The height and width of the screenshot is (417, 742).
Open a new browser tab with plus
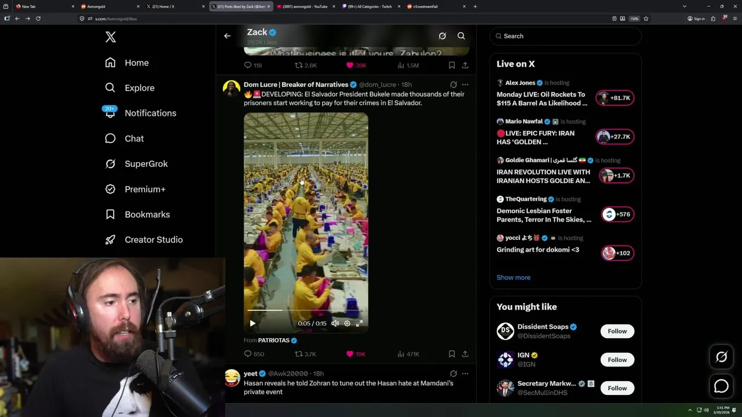475,6
